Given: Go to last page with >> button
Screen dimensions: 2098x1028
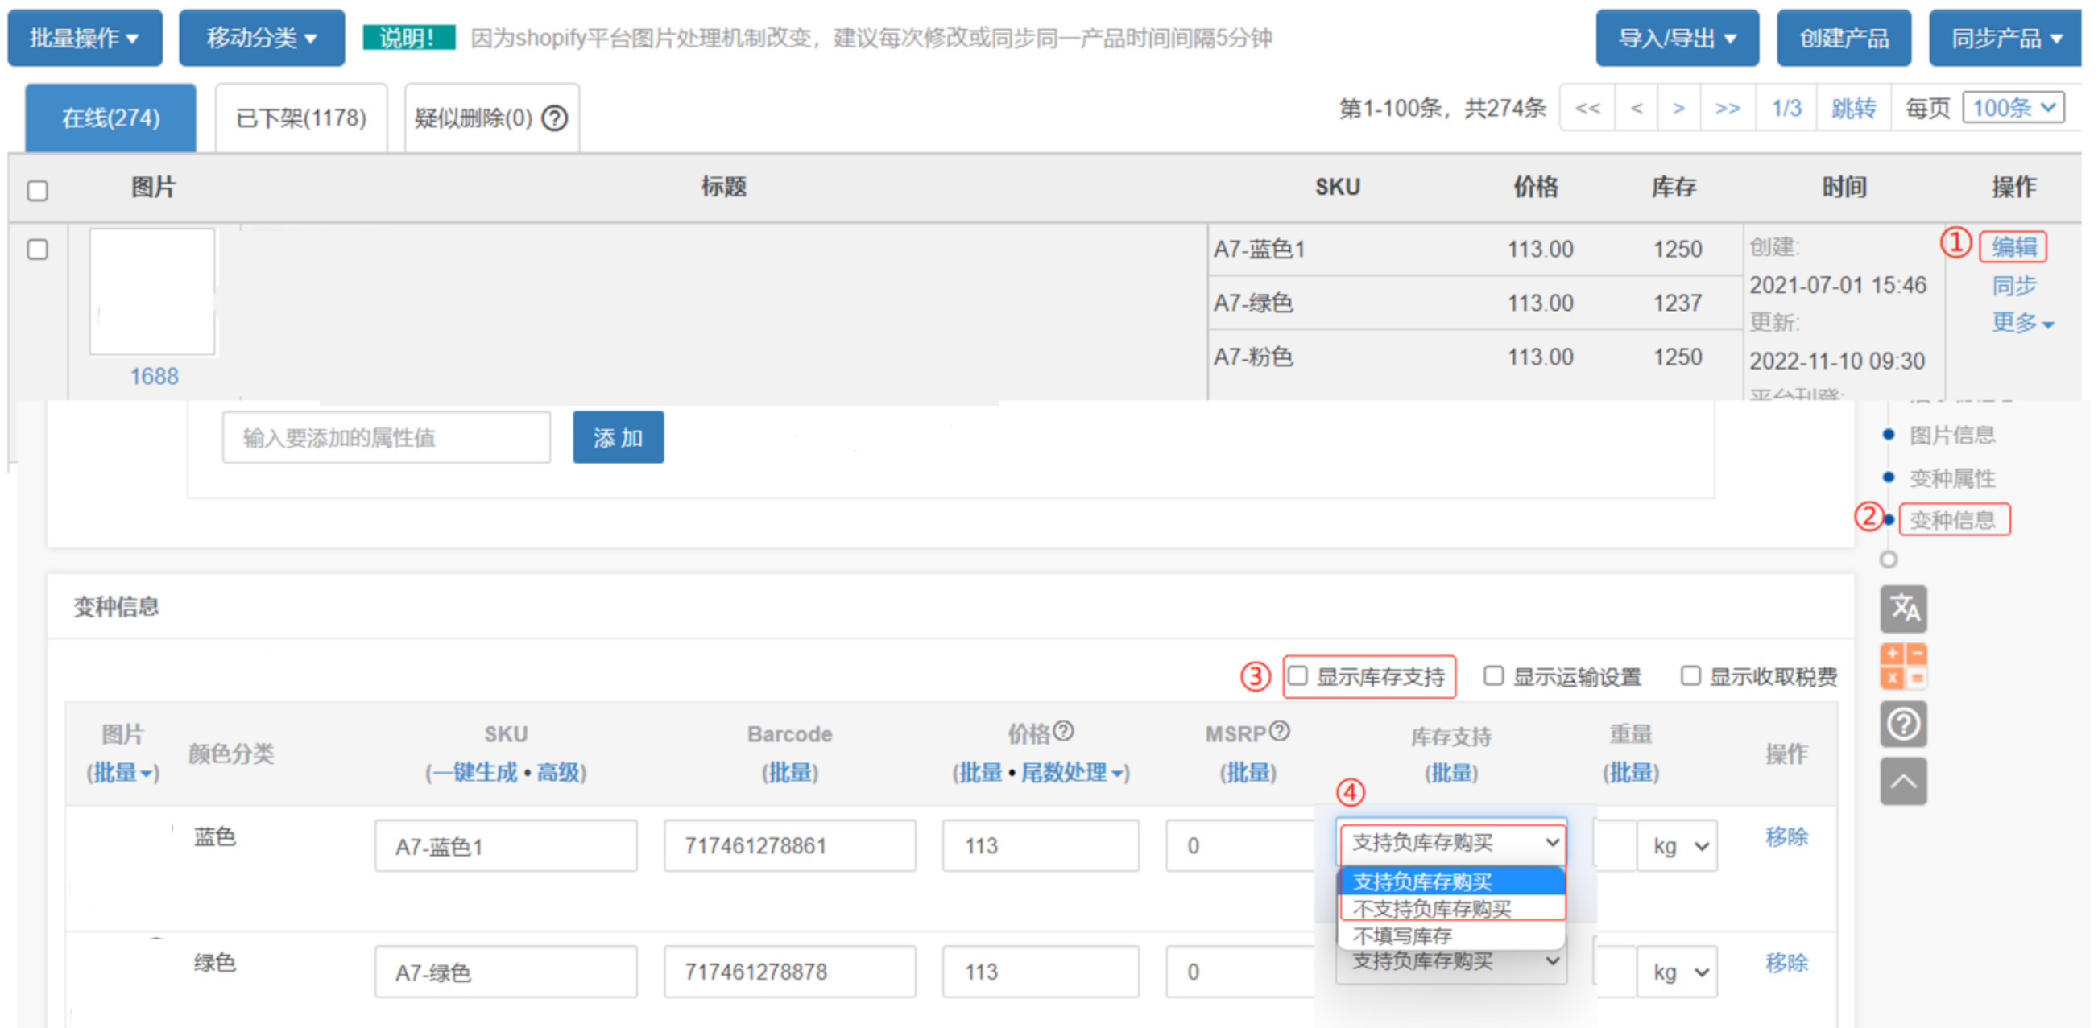Looking at the screenshot, I should 1727,108.
